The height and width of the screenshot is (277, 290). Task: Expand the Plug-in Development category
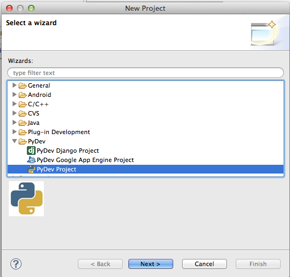click(x=14, y=132)
